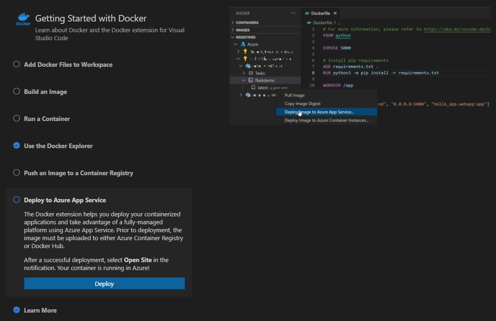Click the Getting Started with Docker title

pos(91,18)
